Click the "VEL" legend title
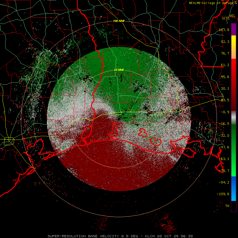The width and height of the screenshot is (238, 238). (232, 16)
